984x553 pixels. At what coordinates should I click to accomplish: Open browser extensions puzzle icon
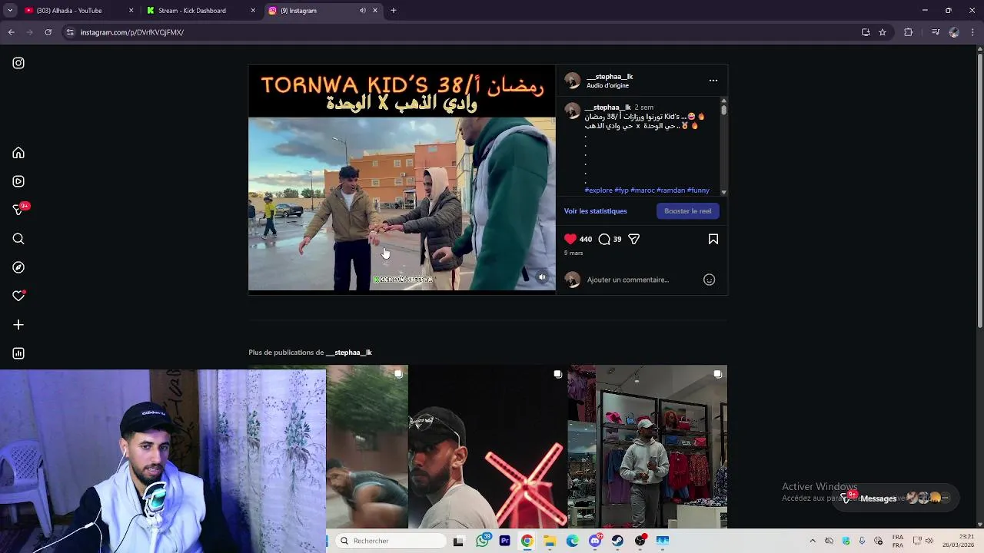(x=909, y=32)
